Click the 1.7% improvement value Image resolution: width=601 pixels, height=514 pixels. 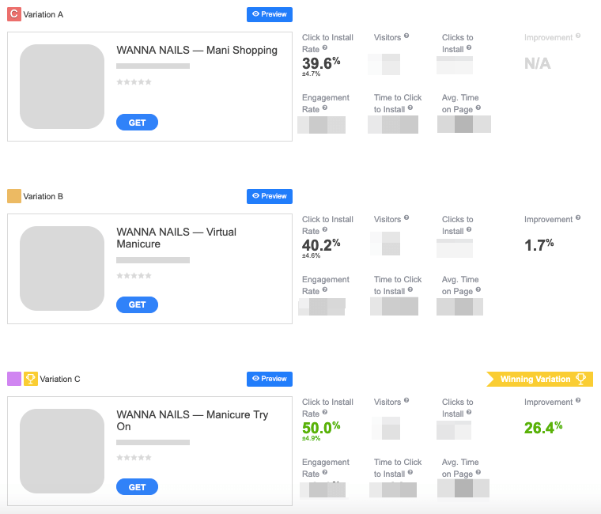tap(539, 245)
